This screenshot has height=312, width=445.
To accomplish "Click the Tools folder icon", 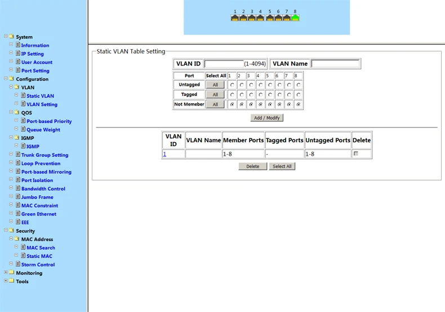I will [x=11, y=281].
